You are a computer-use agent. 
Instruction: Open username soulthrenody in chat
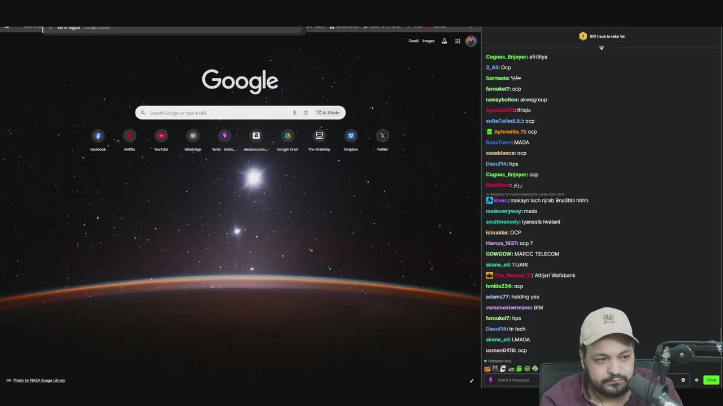(x=502, y=222)
